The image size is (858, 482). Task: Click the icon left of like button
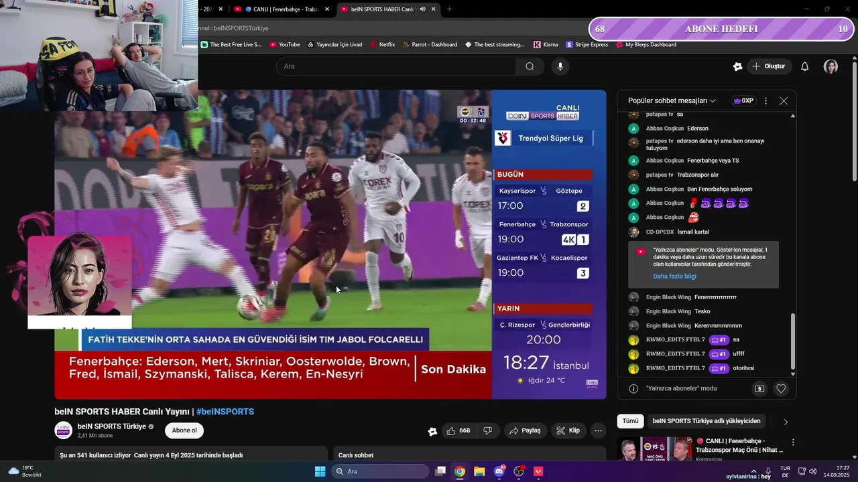tap(432, 431)
